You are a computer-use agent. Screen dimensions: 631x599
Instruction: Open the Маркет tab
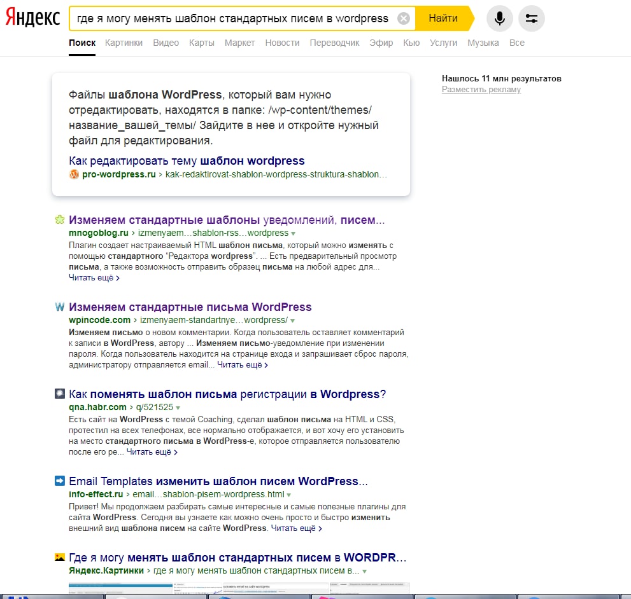point(239,43)
